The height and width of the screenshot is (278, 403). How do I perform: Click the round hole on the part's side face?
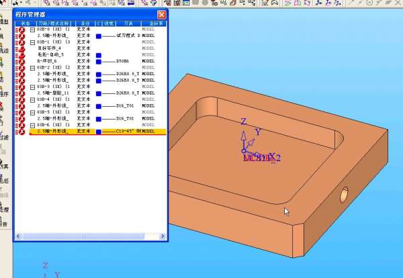[x=344, y=195]
